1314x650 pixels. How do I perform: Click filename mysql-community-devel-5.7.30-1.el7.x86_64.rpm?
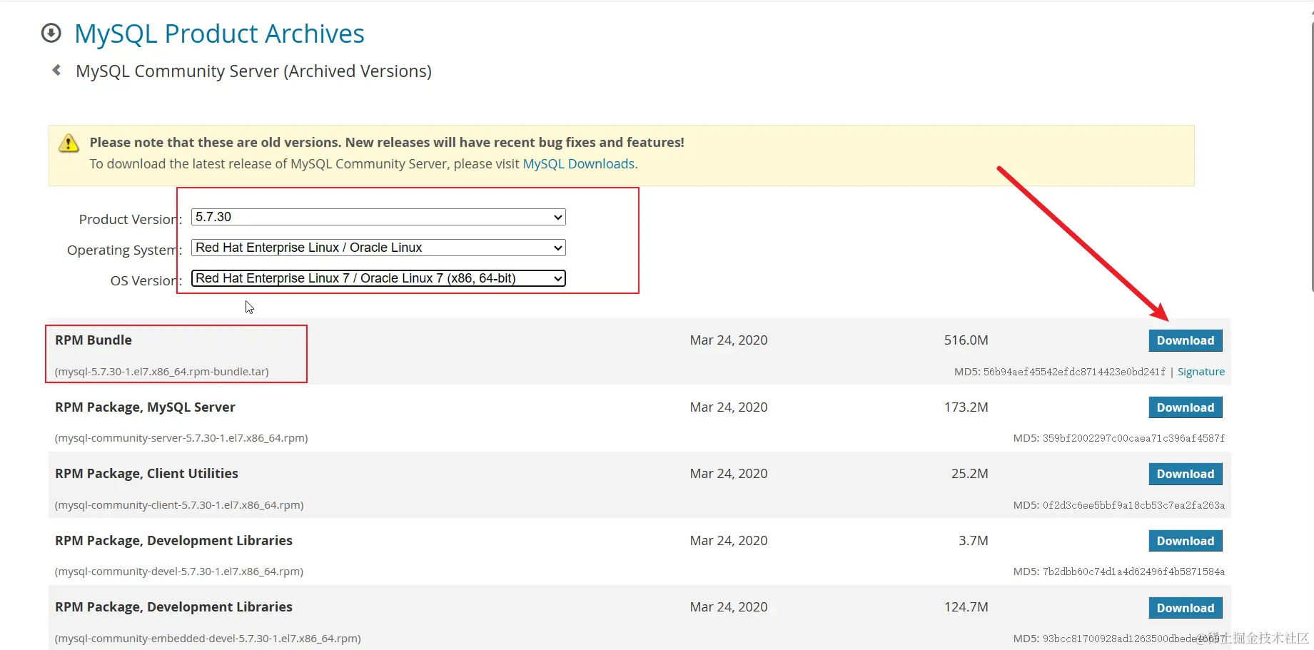pos(179,572)
